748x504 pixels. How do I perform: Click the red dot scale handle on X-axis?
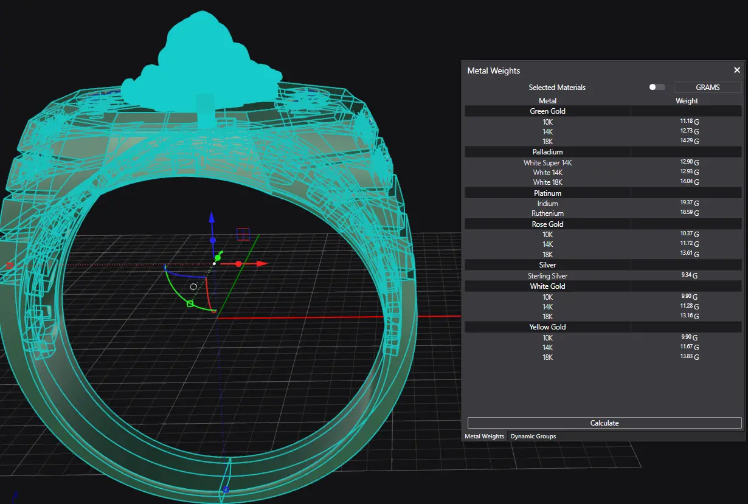click(238, 264)
